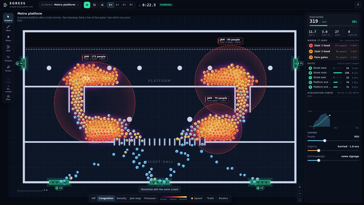Click the exit A badge showing 12
This screenshot has height=205, width=364.
(59, 188)
